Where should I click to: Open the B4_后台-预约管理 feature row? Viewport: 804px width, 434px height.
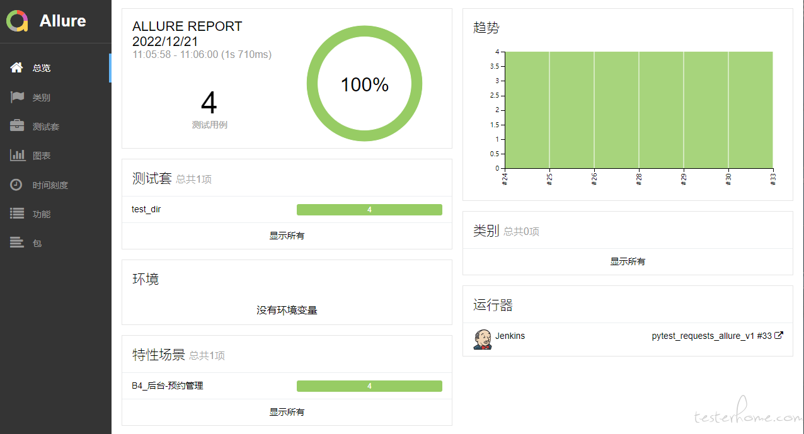287,385
